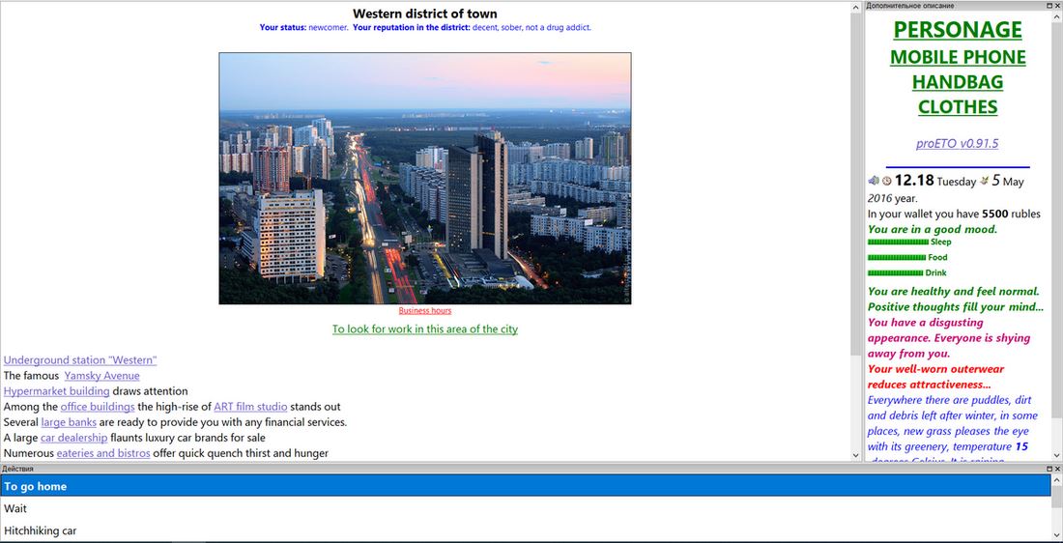Open the PERSONAGE menu

pos(957,30)
